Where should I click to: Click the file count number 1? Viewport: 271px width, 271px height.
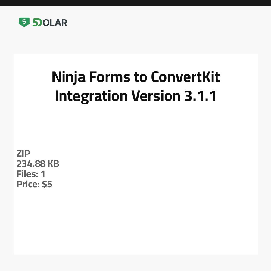pyautogui.click(x=43, y=174)
